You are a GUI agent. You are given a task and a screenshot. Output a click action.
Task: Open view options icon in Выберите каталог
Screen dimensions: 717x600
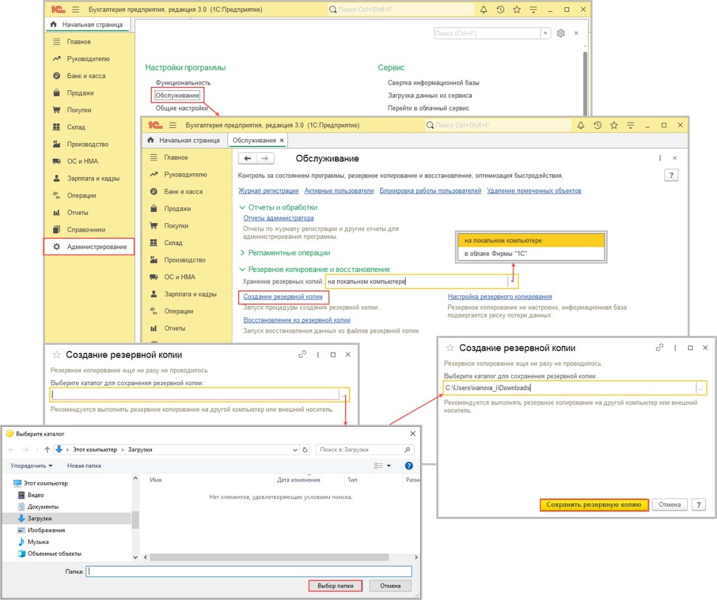(378, 466)
